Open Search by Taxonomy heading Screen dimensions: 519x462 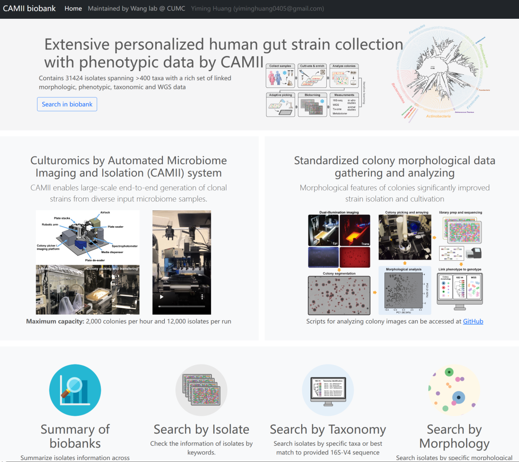(328, 429)
